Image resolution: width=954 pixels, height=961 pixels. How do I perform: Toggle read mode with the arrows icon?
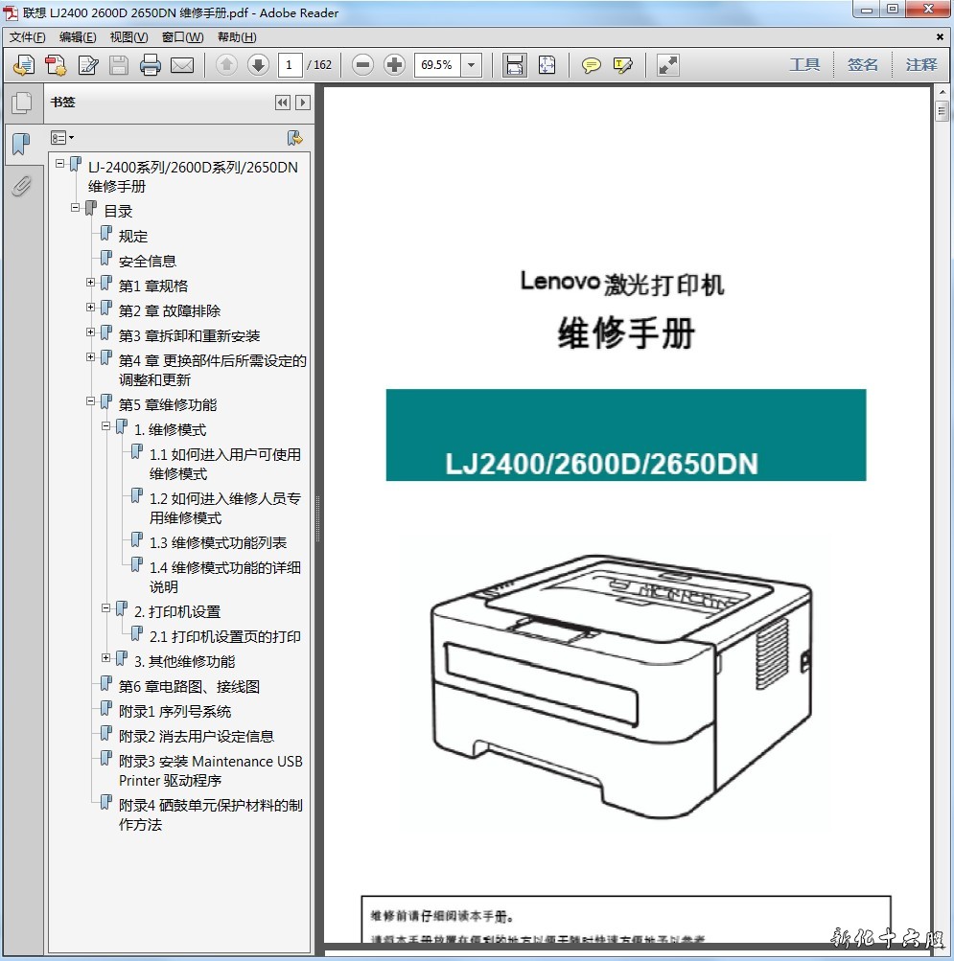click(x=668, y=65)
